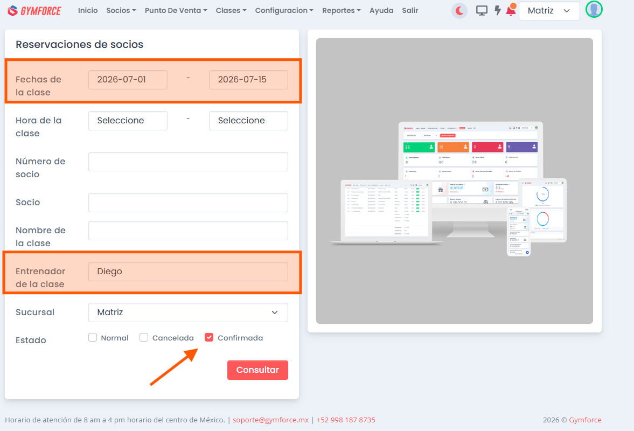Open the monitor display icon
Screen dimensions: 634x431
(x=482, y=11)
